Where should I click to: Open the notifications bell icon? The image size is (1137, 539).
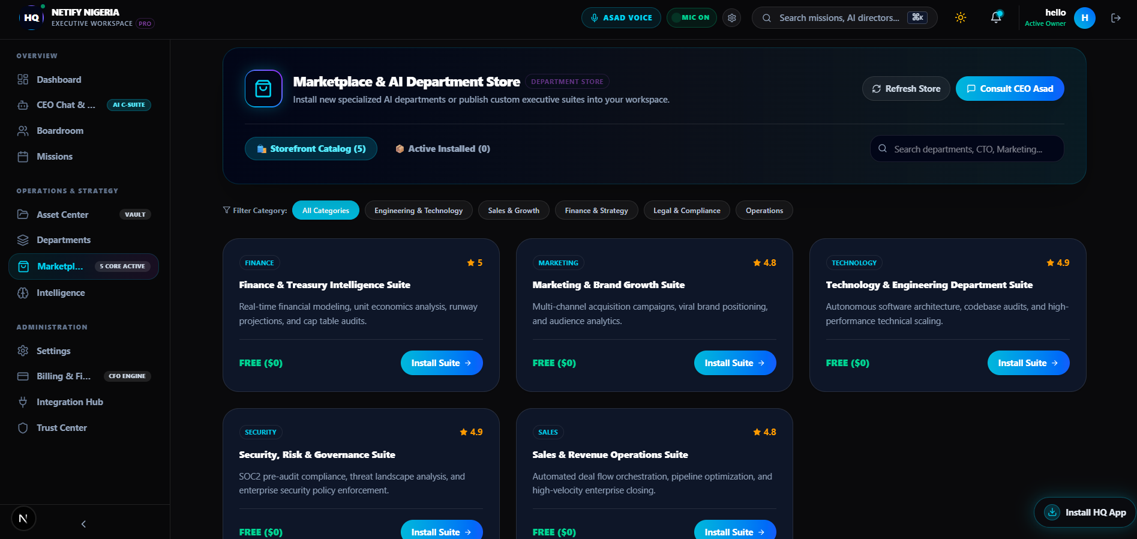pyautogui.click(x=996, y=17)
